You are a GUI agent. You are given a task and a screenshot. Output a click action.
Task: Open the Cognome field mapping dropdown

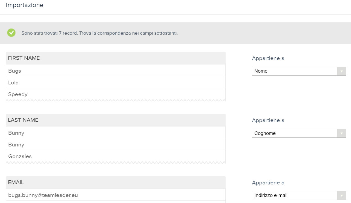coord(295,133)
